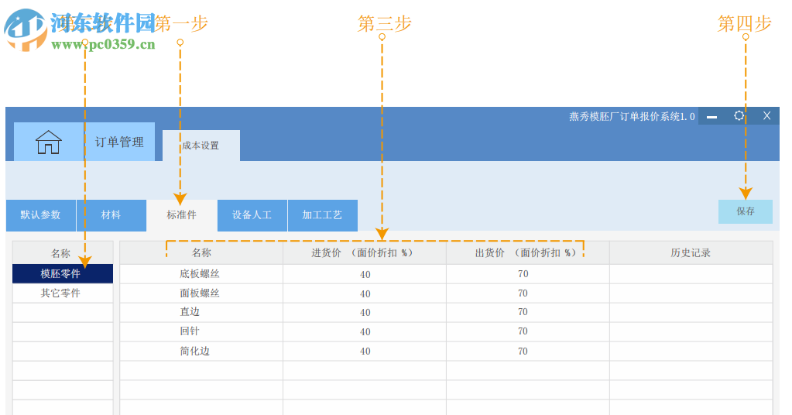Close the 订单报价系统 window
This screenshot has height=415, width=792.
coord(766,115)
